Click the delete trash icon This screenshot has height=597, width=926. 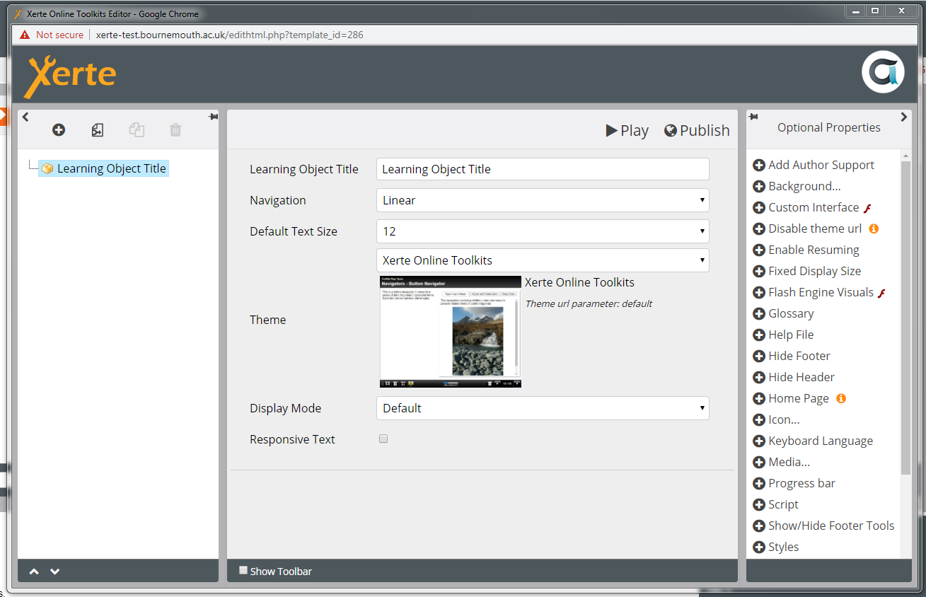(x=175, y=129)
